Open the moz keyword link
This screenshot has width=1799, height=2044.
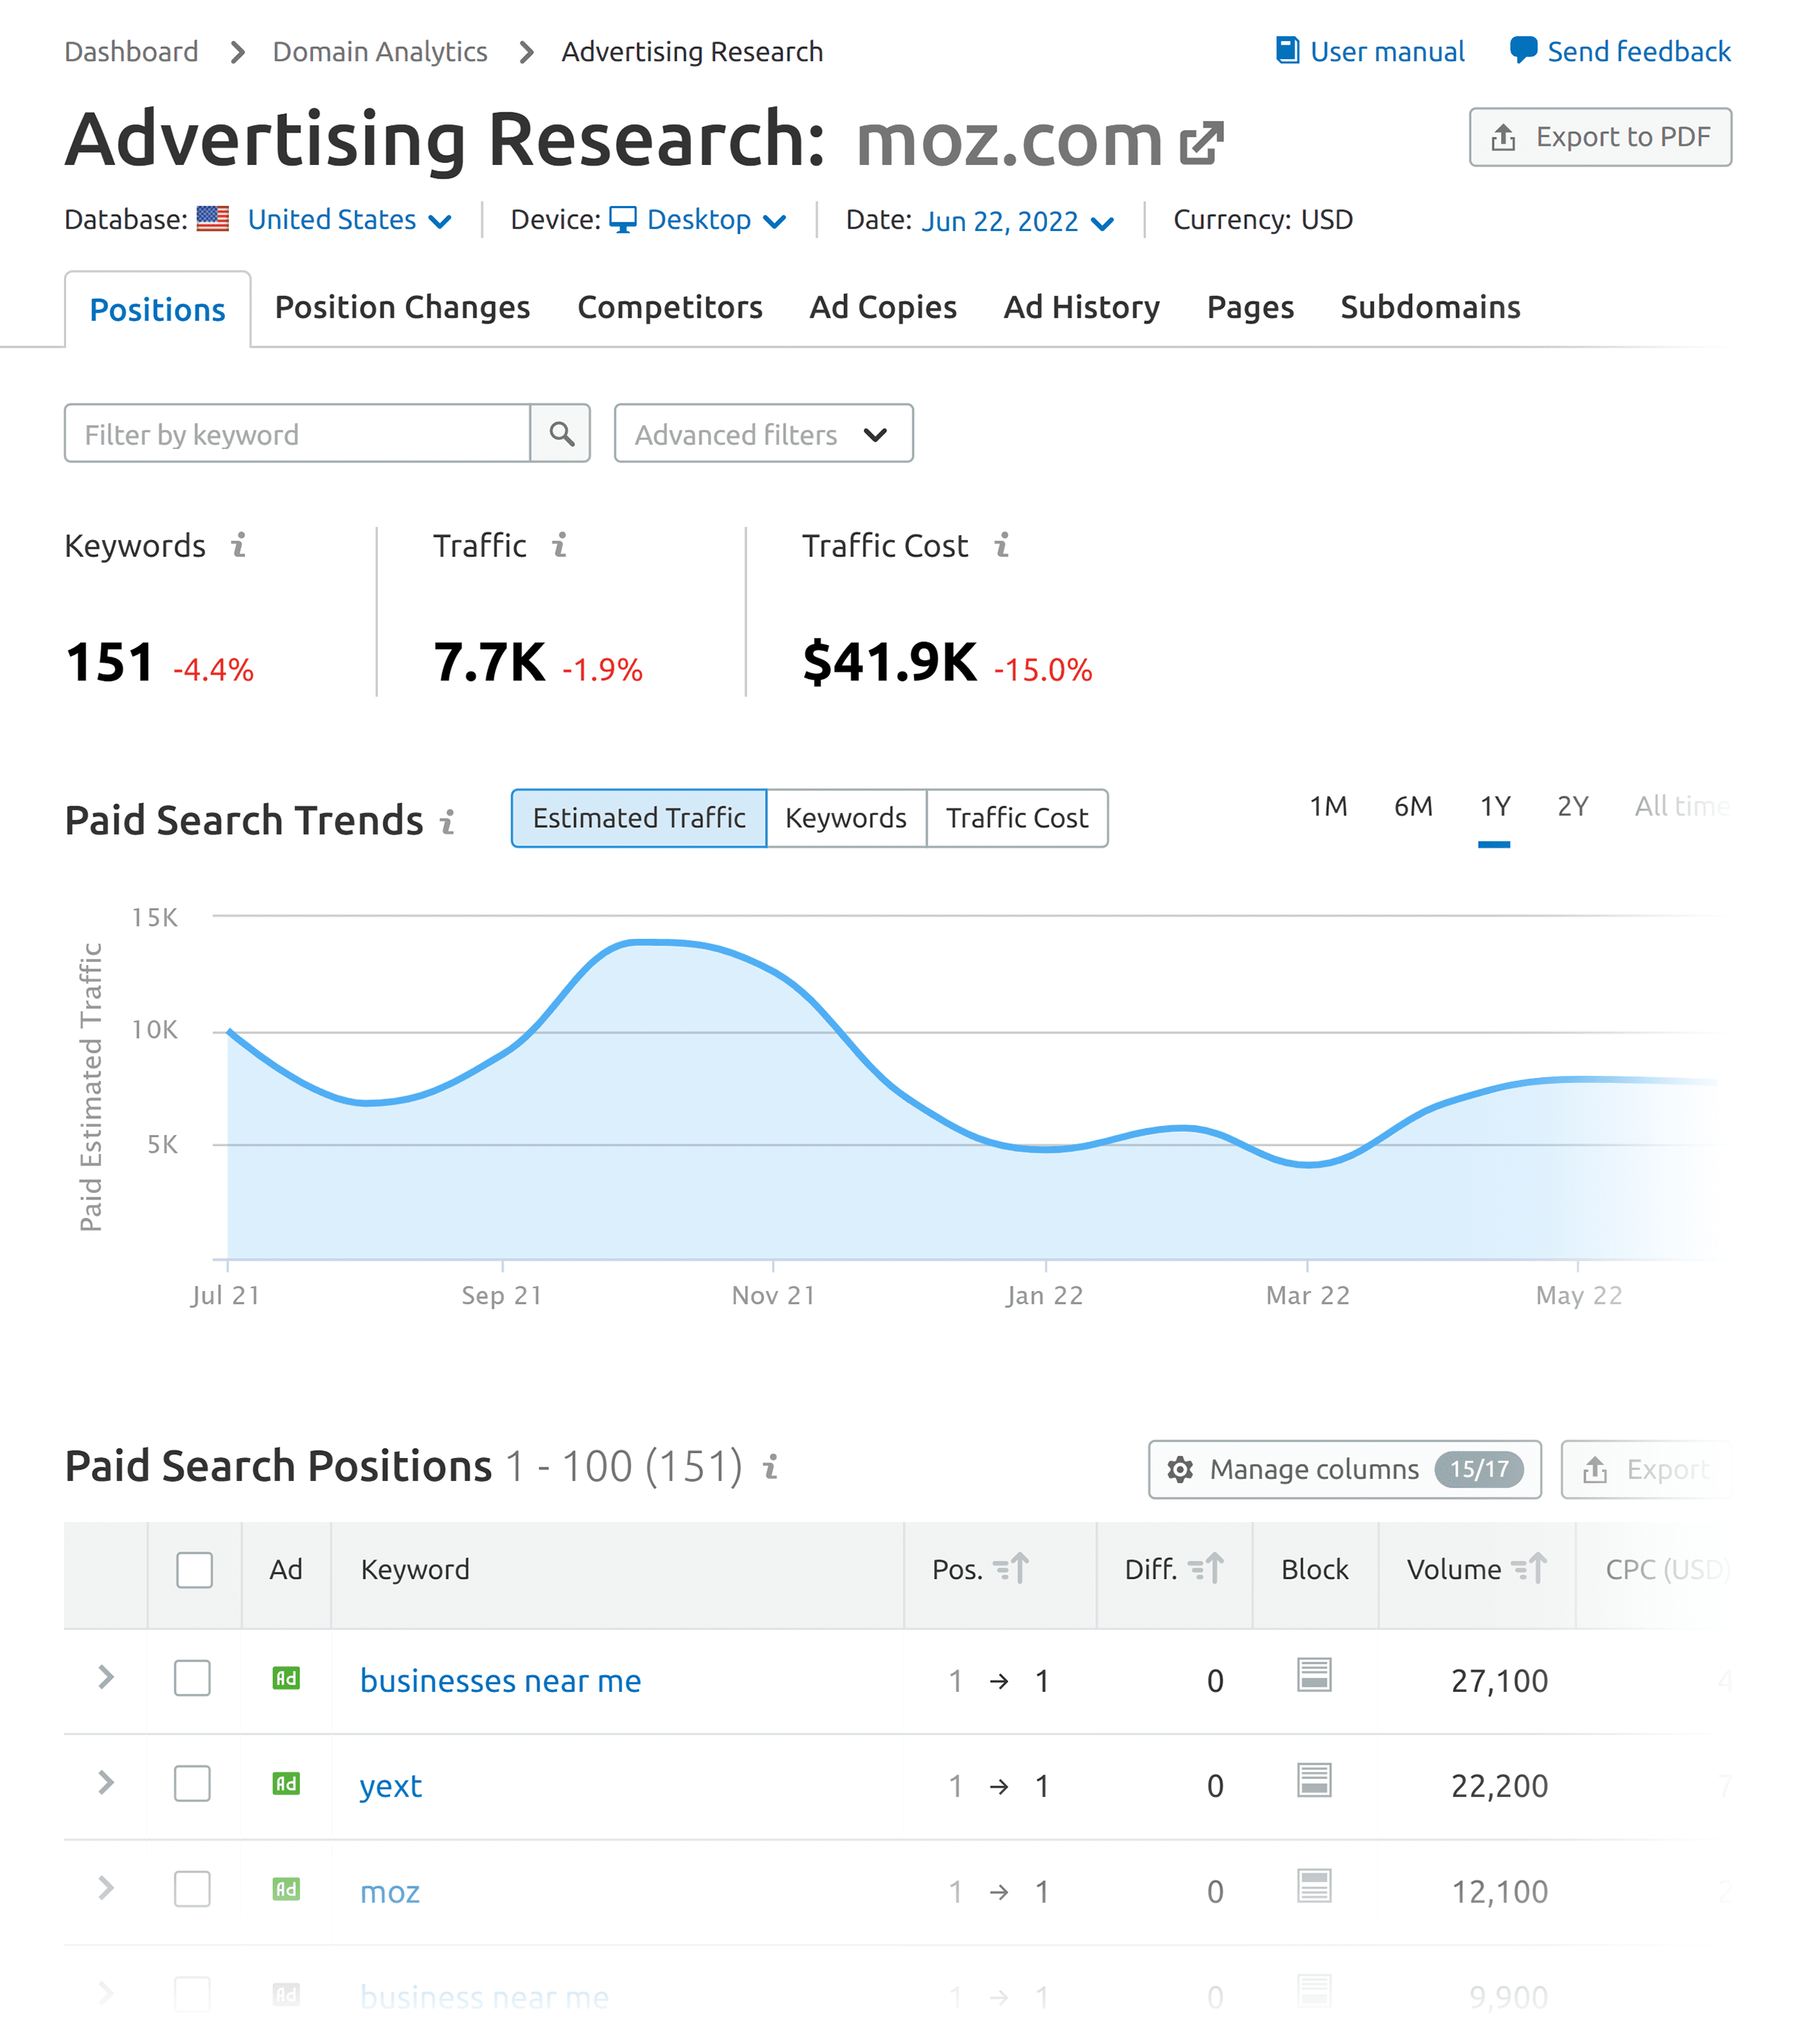(x=390, y=1892)
